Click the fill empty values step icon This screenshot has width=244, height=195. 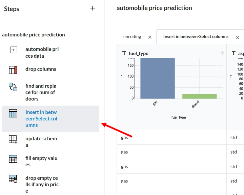click(x=13, y=159)
